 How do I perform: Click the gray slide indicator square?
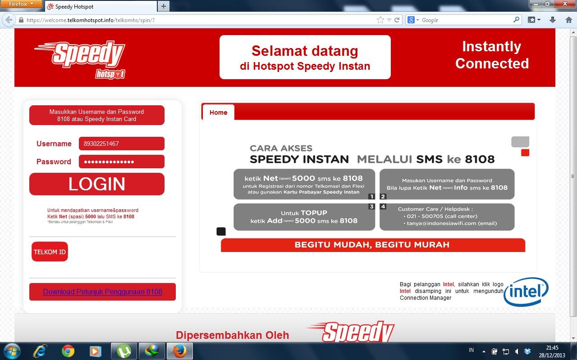(520, 142)
